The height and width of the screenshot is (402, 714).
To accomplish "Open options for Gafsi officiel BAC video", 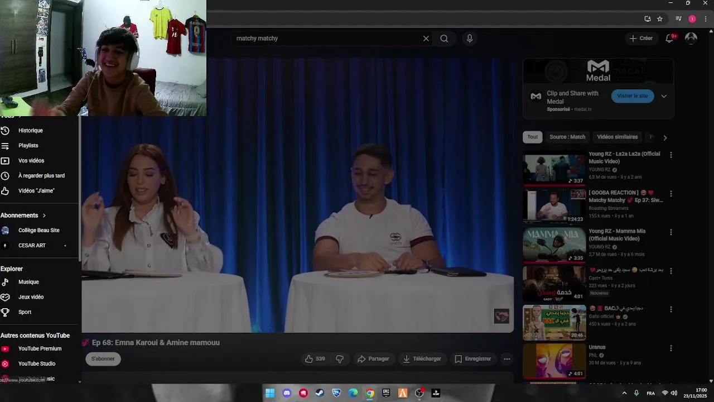I will (671, 309).
